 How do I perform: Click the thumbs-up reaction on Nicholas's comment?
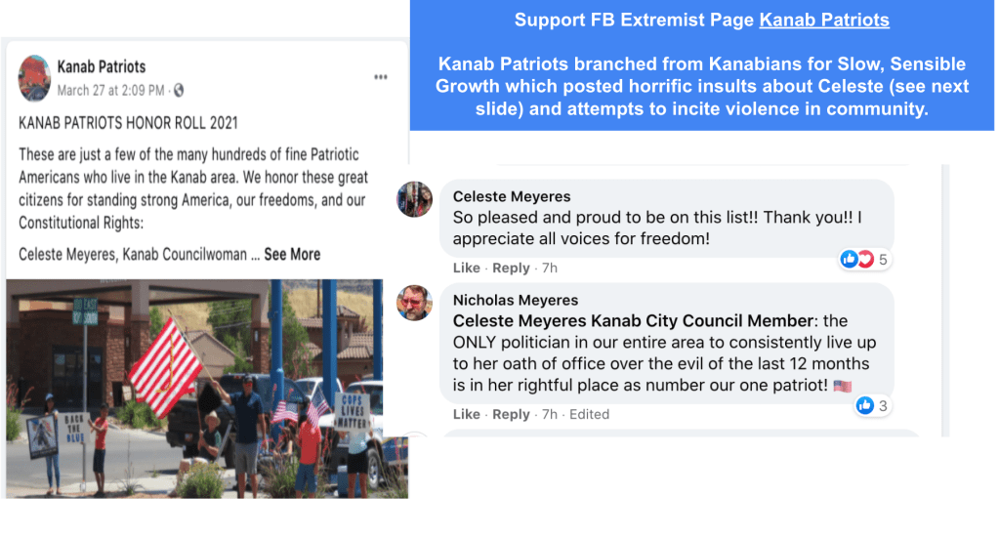[x=864, y=405]
